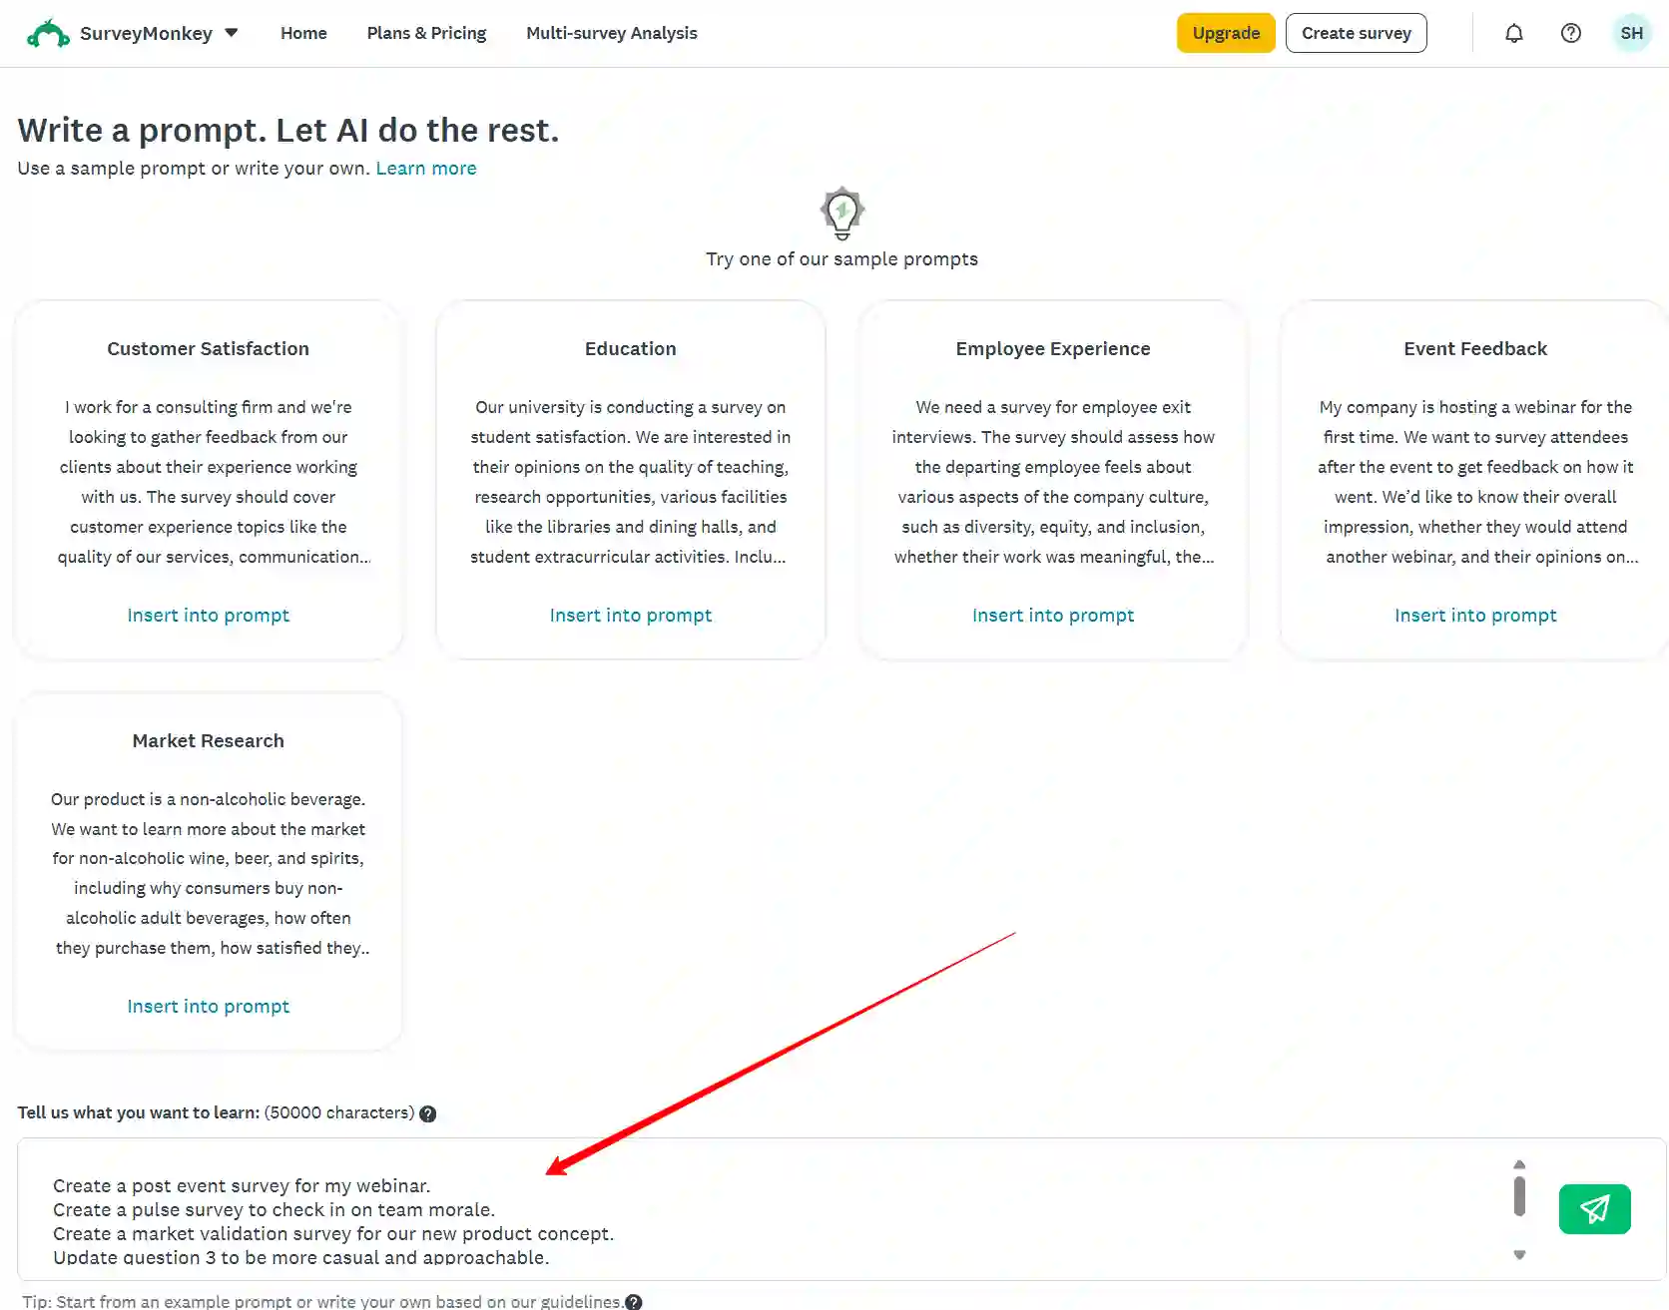Open the notifications bell
Viewport: 1669px width, 1310px height.
click(x=1514, y=33)
